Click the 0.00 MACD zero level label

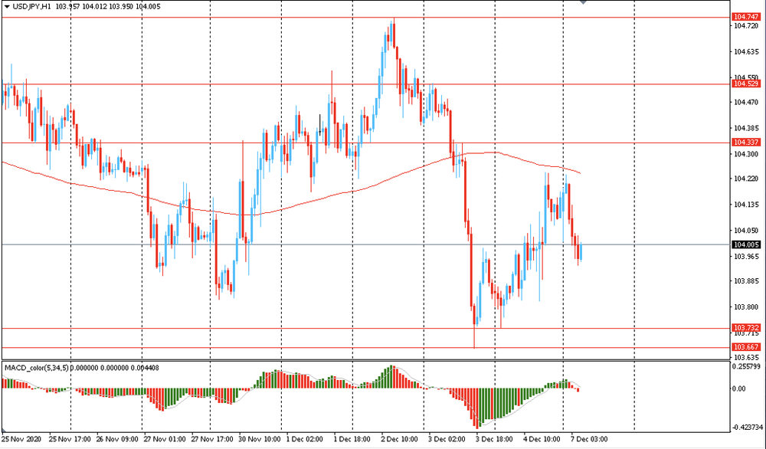pyautogui.click(x=740, y=389)
